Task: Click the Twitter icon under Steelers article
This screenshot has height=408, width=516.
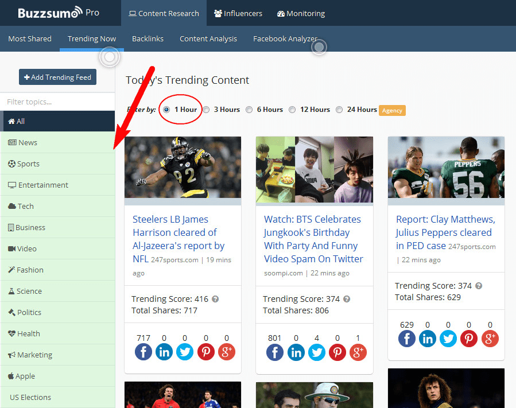Action: pyautogui.click(x=185, y=352)
